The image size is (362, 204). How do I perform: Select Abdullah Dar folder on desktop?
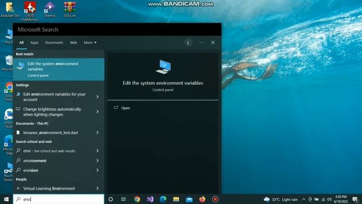tap(10, 10)
